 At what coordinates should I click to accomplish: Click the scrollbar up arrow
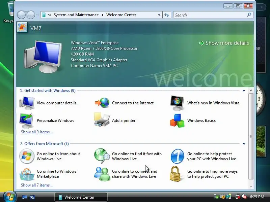pos(251,90)
